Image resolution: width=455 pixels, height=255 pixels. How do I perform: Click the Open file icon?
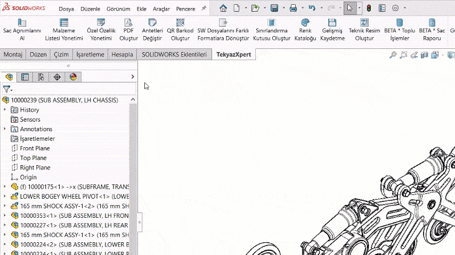coord(255,8)
